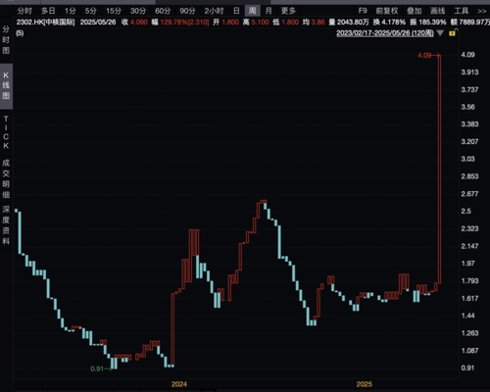Switch to 日 daily K-line period
Image resolution: width=490 pixels, height=392 pixels.
(x=236, y=11)
